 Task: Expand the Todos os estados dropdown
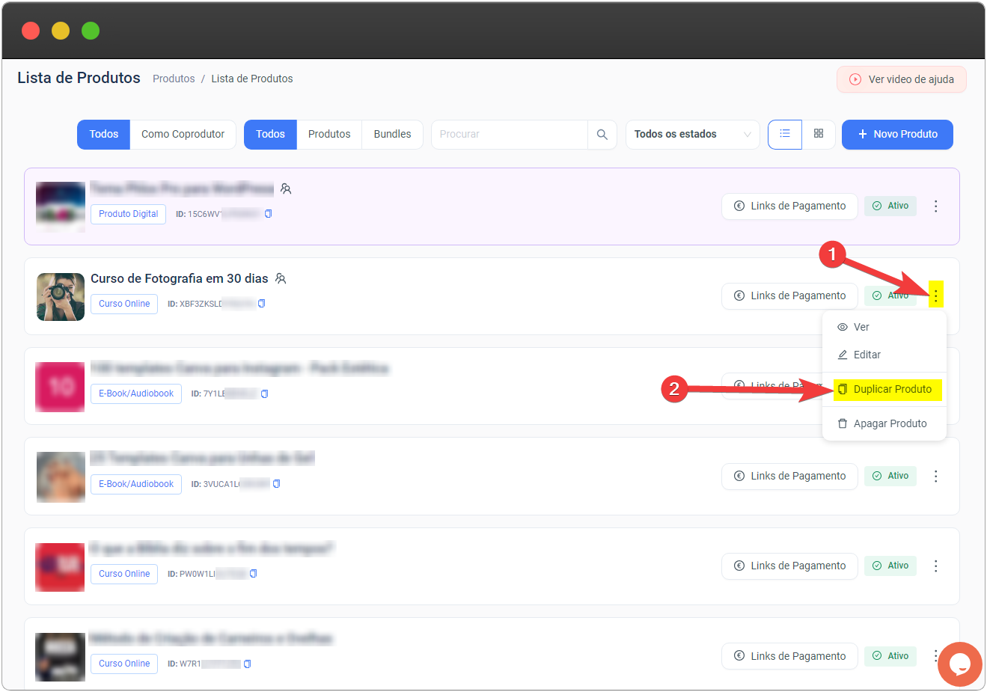click(x=692, y=135)
